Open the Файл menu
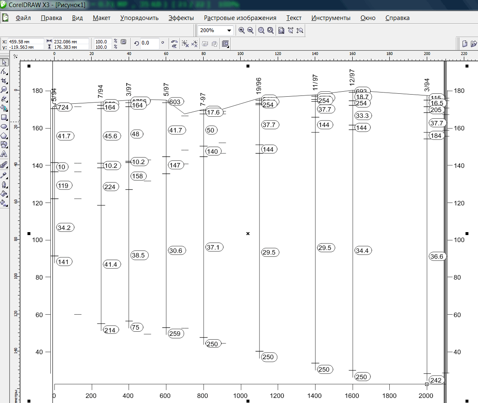Image resolution: width=478 pixels, height=403 pixels. click(23, 18)
